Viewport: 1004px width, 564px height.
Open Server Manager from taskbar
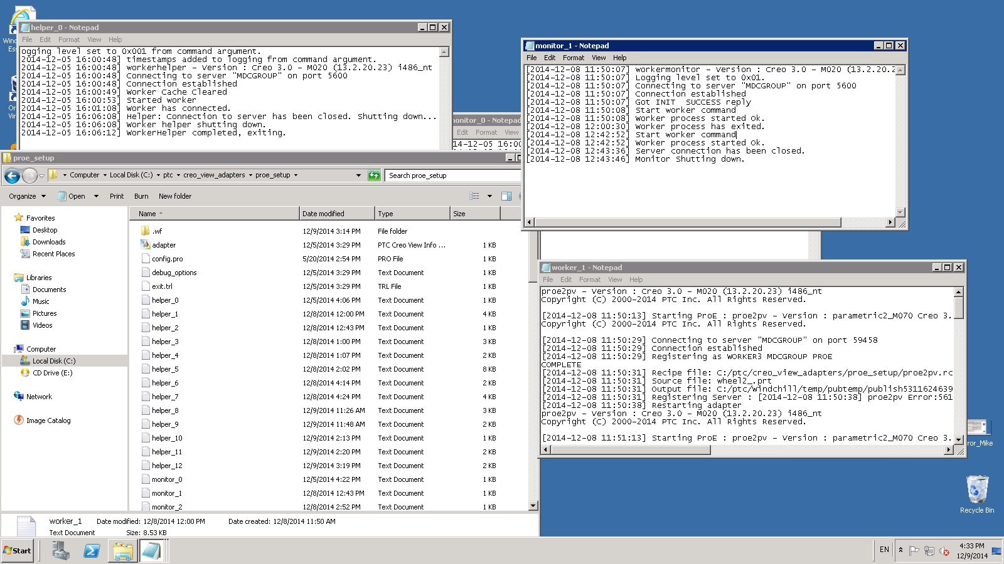coord(61,551)
